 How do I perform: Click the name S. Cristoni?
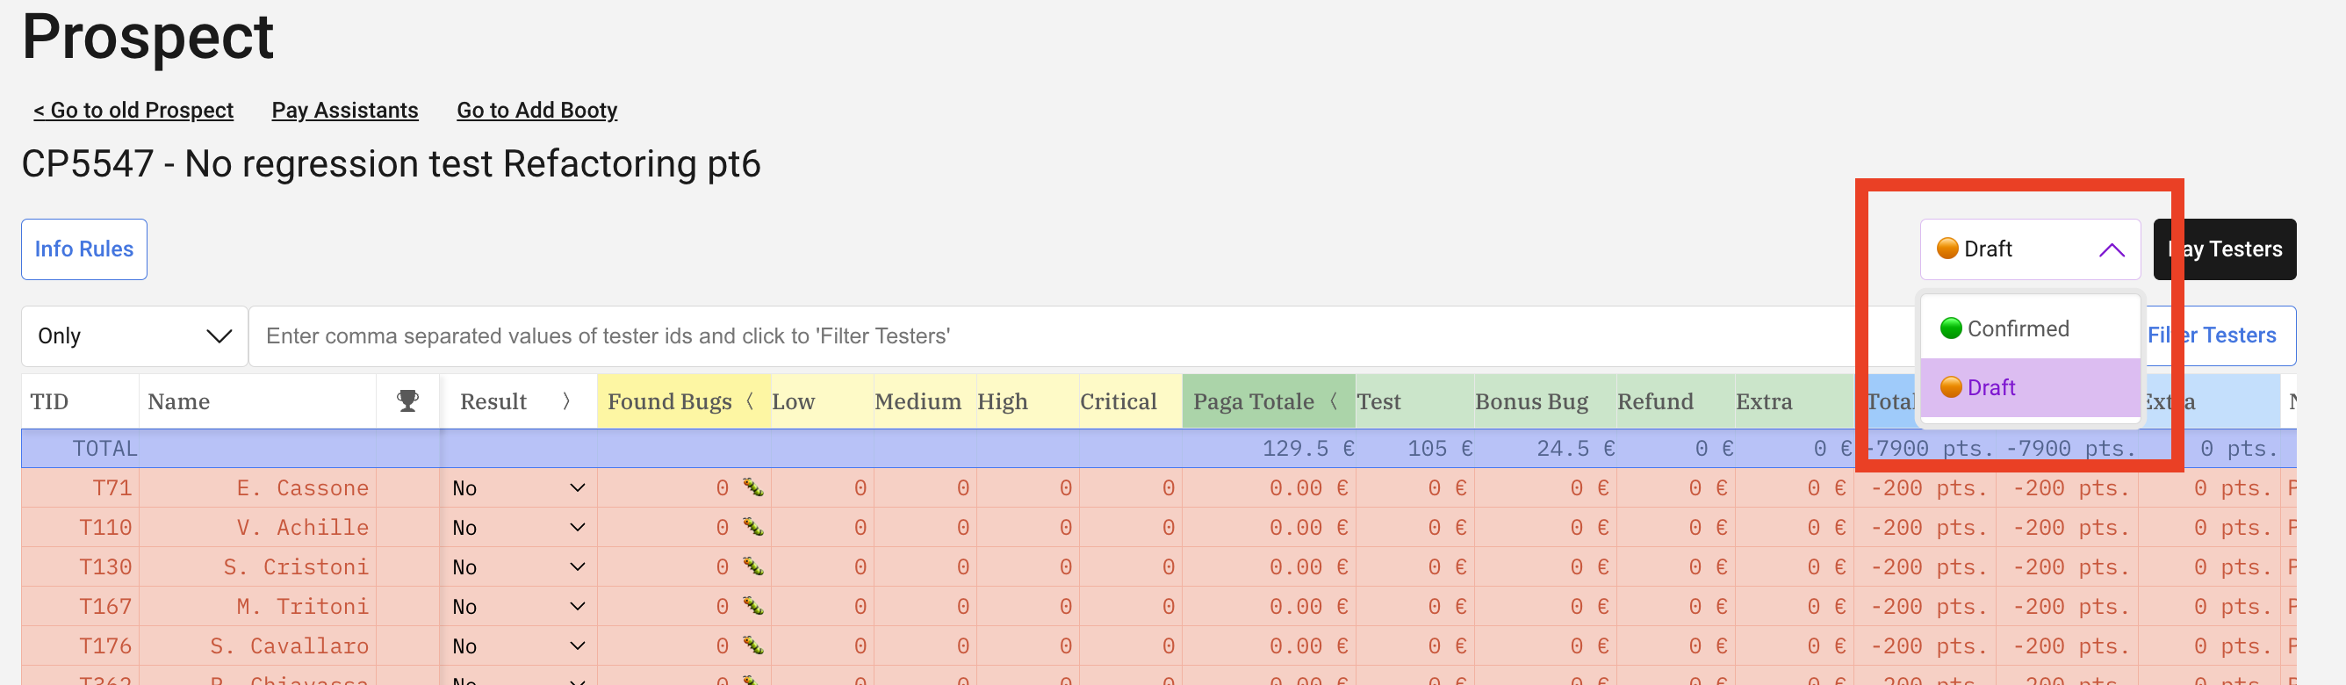[296, 566]
